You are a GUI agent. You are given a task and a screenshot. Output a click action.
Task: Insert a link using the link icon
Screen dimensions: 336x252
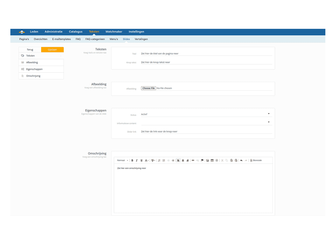click(193, 160)
